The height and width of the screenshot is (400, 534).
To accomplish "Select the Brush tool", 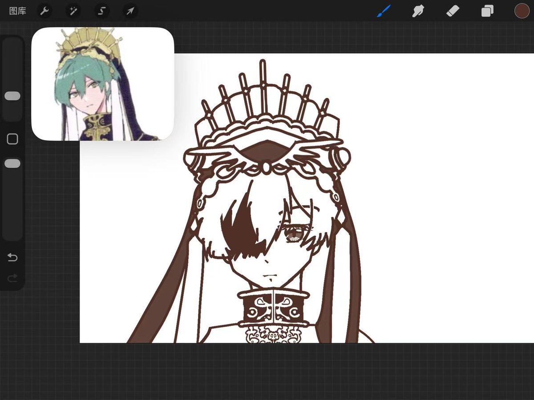I will pos(384,11).
